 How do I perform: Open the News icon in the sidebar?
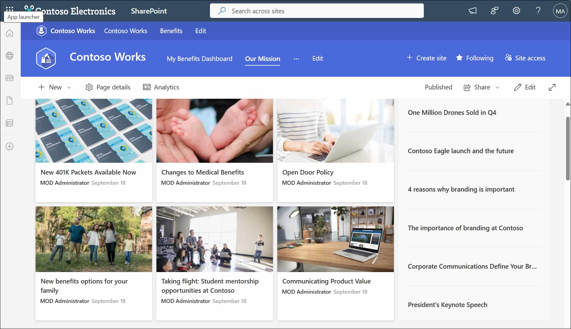coord(10,78)
